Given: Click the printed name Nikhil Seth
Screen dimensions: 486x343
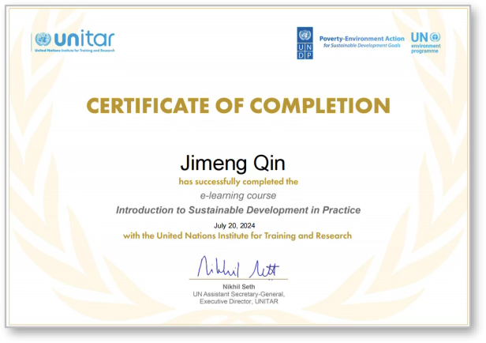Looking at the screenshot, I should point(237,286).
